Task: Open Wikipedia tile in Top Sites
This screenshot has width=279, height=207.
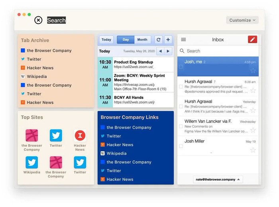Action: [31, 165]
